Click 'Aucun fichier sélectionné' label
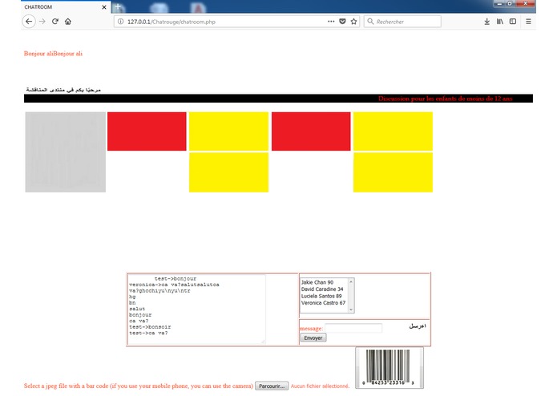 pyautogui.click(x=320, y=386)
